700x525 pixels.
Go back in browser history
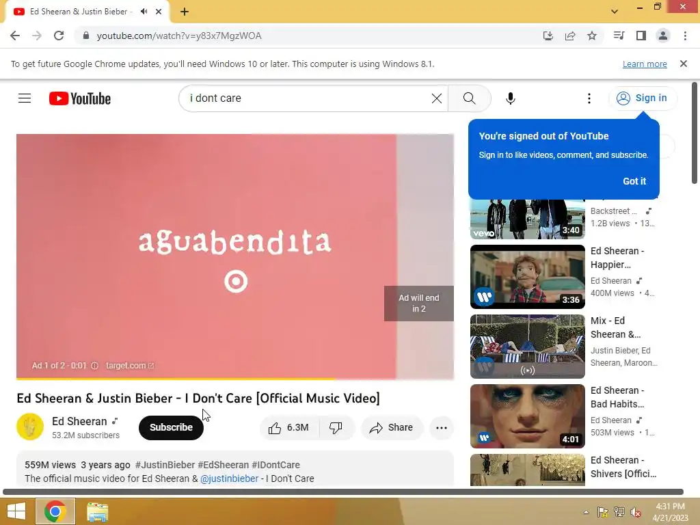pos(15,36)
